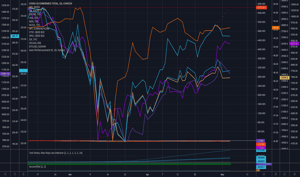Click the cyan 285.77 price label
This screenshot has width=300, height=177.
15,36
